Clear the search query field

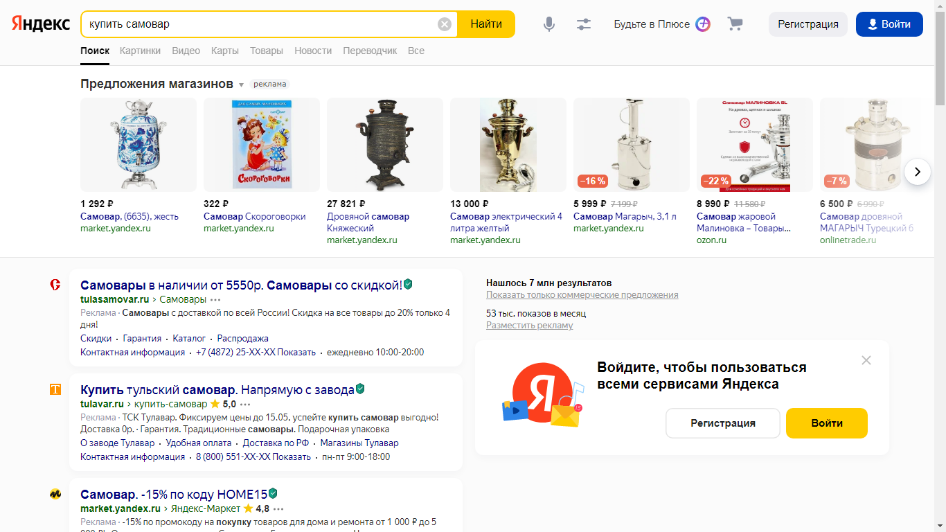coord(445,24)
